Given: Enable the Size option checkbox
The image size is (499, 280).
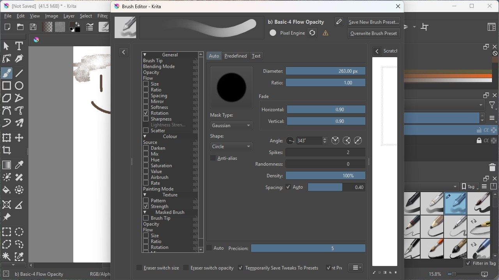Looking at the screenshot, I should [x=146, y=84].
